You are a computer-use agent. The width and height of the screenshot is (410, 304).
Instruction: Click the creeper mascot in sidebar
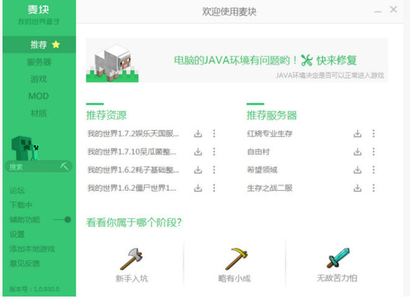[x=25, y=148]
